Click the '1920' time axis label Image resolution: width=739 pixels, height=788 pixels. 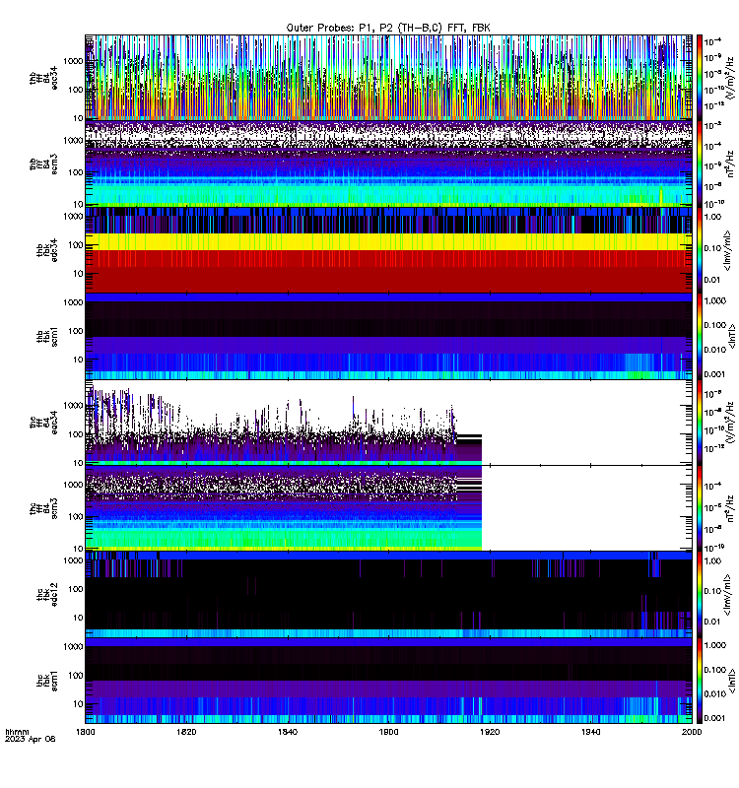(490, 731)
